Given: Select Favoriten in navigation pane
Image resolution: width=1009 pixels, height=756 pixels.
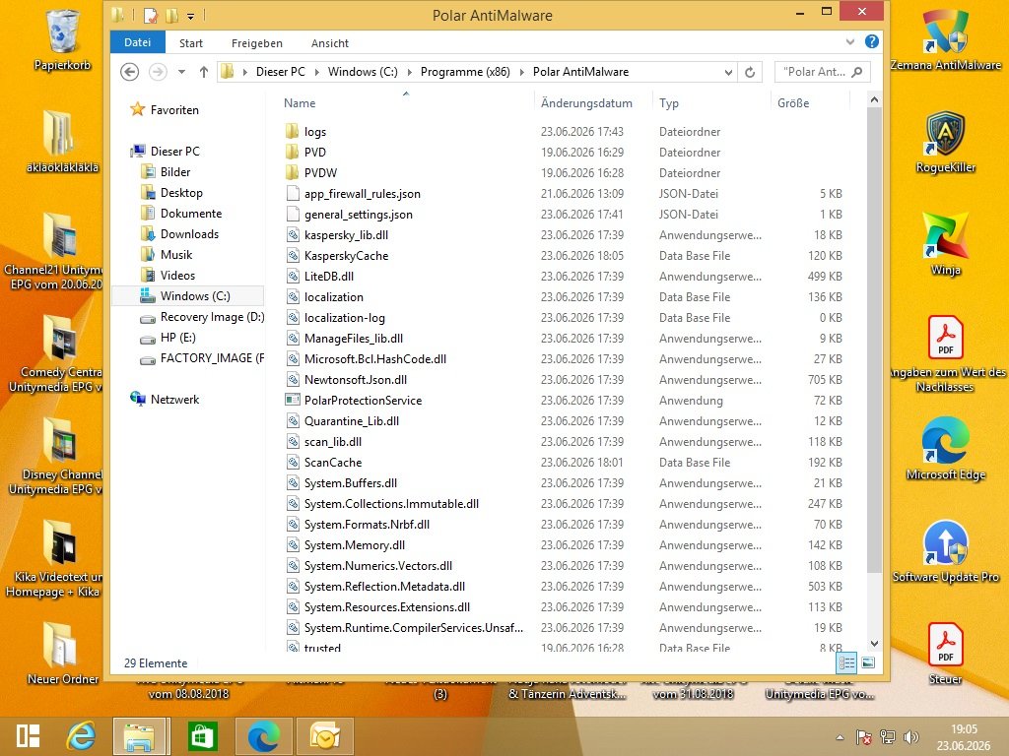Looking at the screenshot, I should point(174,110).
